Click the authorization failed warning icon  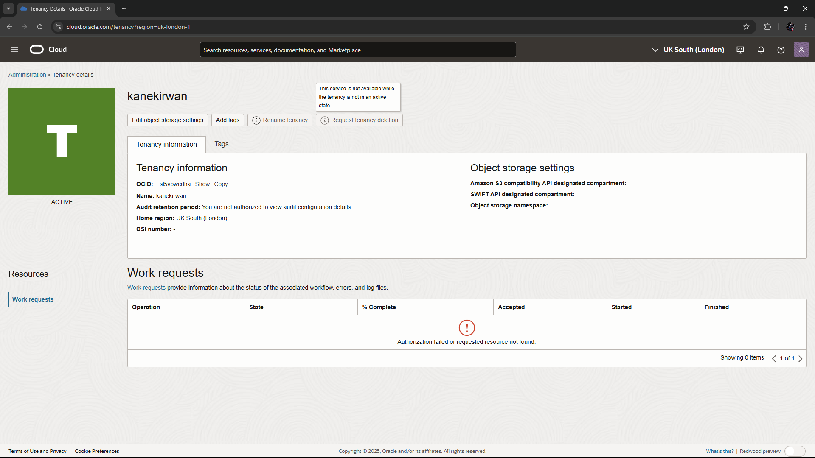point(467,328)
